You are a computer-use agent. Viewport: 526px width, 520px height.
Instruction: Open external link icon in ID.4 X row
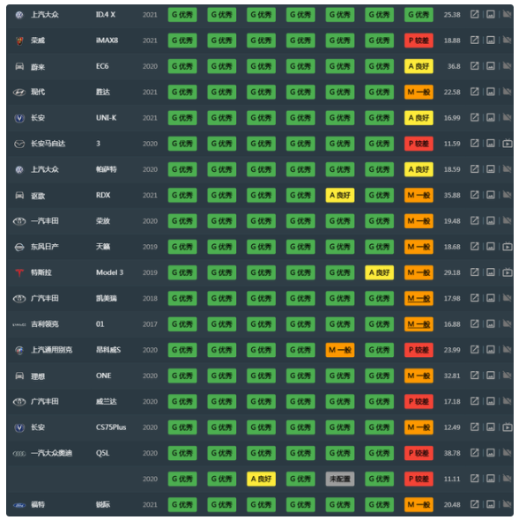[474, 14]
